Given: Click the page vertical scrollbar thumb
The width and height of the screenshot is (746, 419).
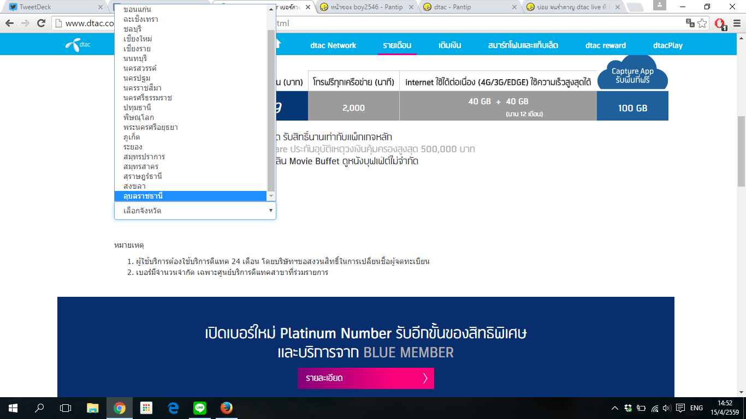Looking at the screenshot, I should tap(741, 151).
